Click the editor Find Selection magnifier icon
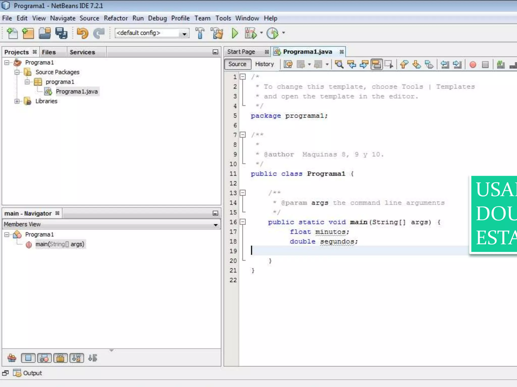517x387 pixels. (339, 64)
